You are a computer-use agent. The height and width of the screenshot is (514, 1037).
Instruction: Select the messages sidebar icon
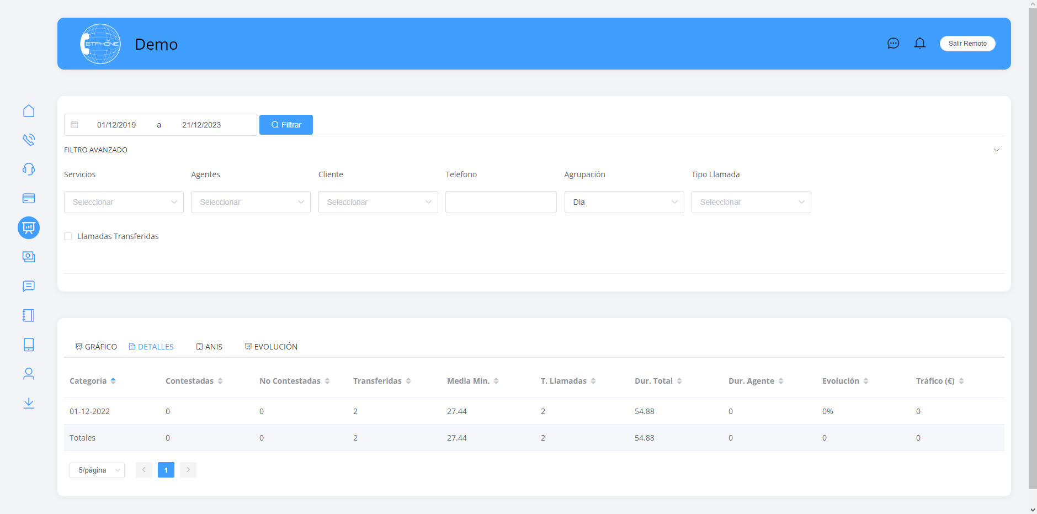(x=29, y=286)
